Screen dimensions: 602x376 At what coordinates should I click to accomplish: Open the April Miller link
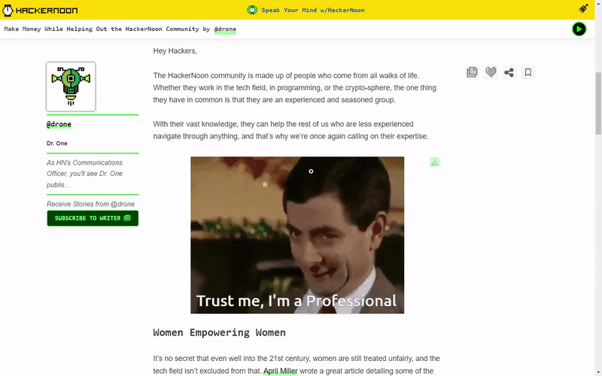[x=280, y=371]
